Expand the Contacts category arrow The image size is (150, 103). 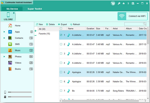[4, 38]
